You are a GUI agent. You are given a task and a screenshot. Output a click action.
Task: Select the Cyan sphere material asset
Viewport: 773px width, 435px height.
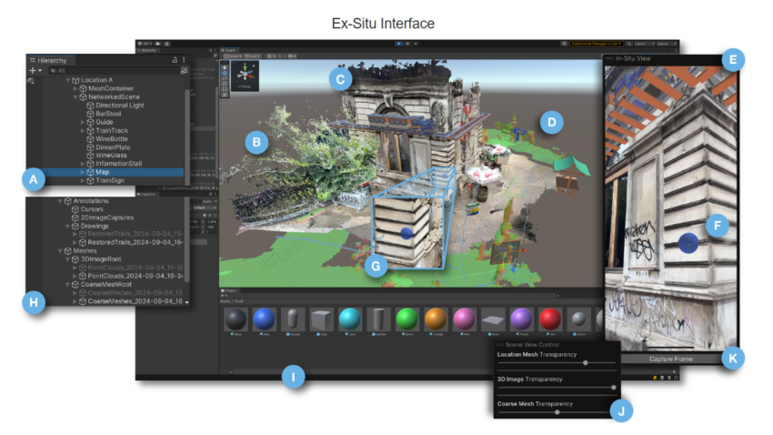(350, 320)
